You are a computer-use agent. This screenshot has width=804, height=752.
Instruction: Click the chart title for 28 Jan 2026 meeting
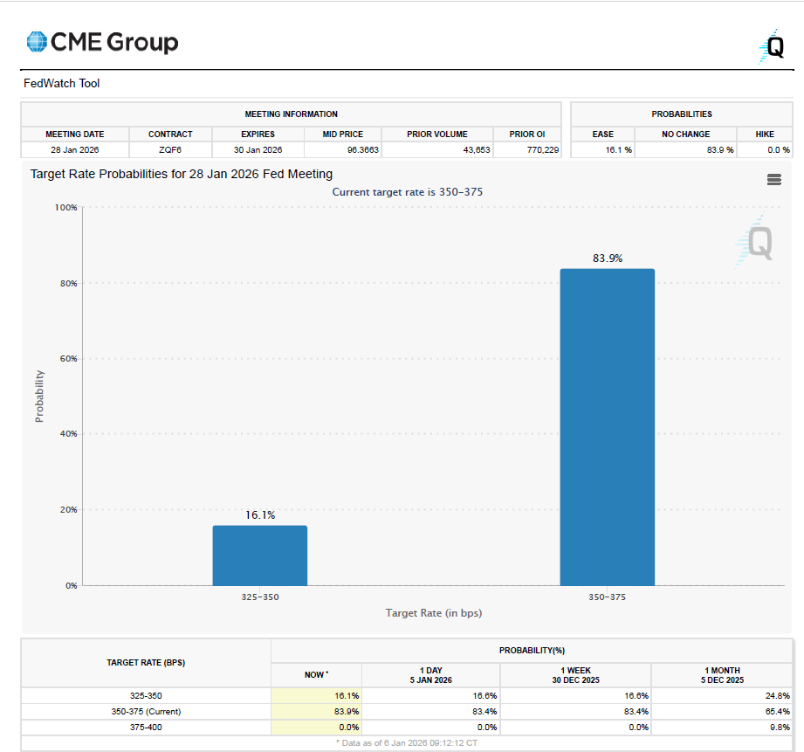coord(182,174)
